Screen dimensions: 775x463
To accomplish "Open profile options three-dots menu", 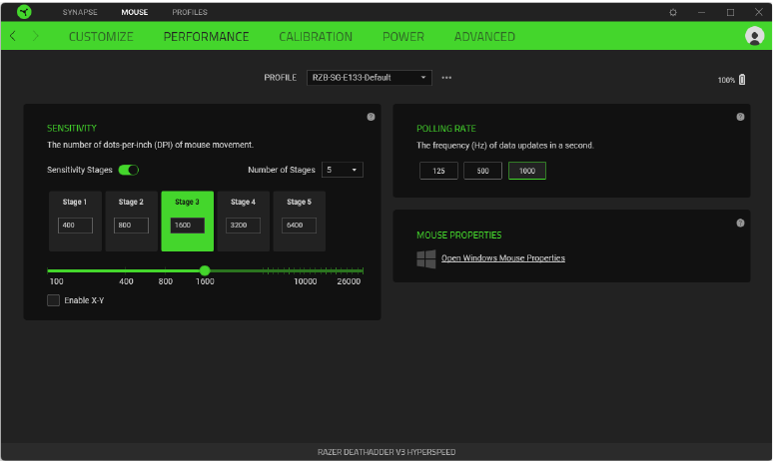I will pyautogui.click(x=446, y=78).
